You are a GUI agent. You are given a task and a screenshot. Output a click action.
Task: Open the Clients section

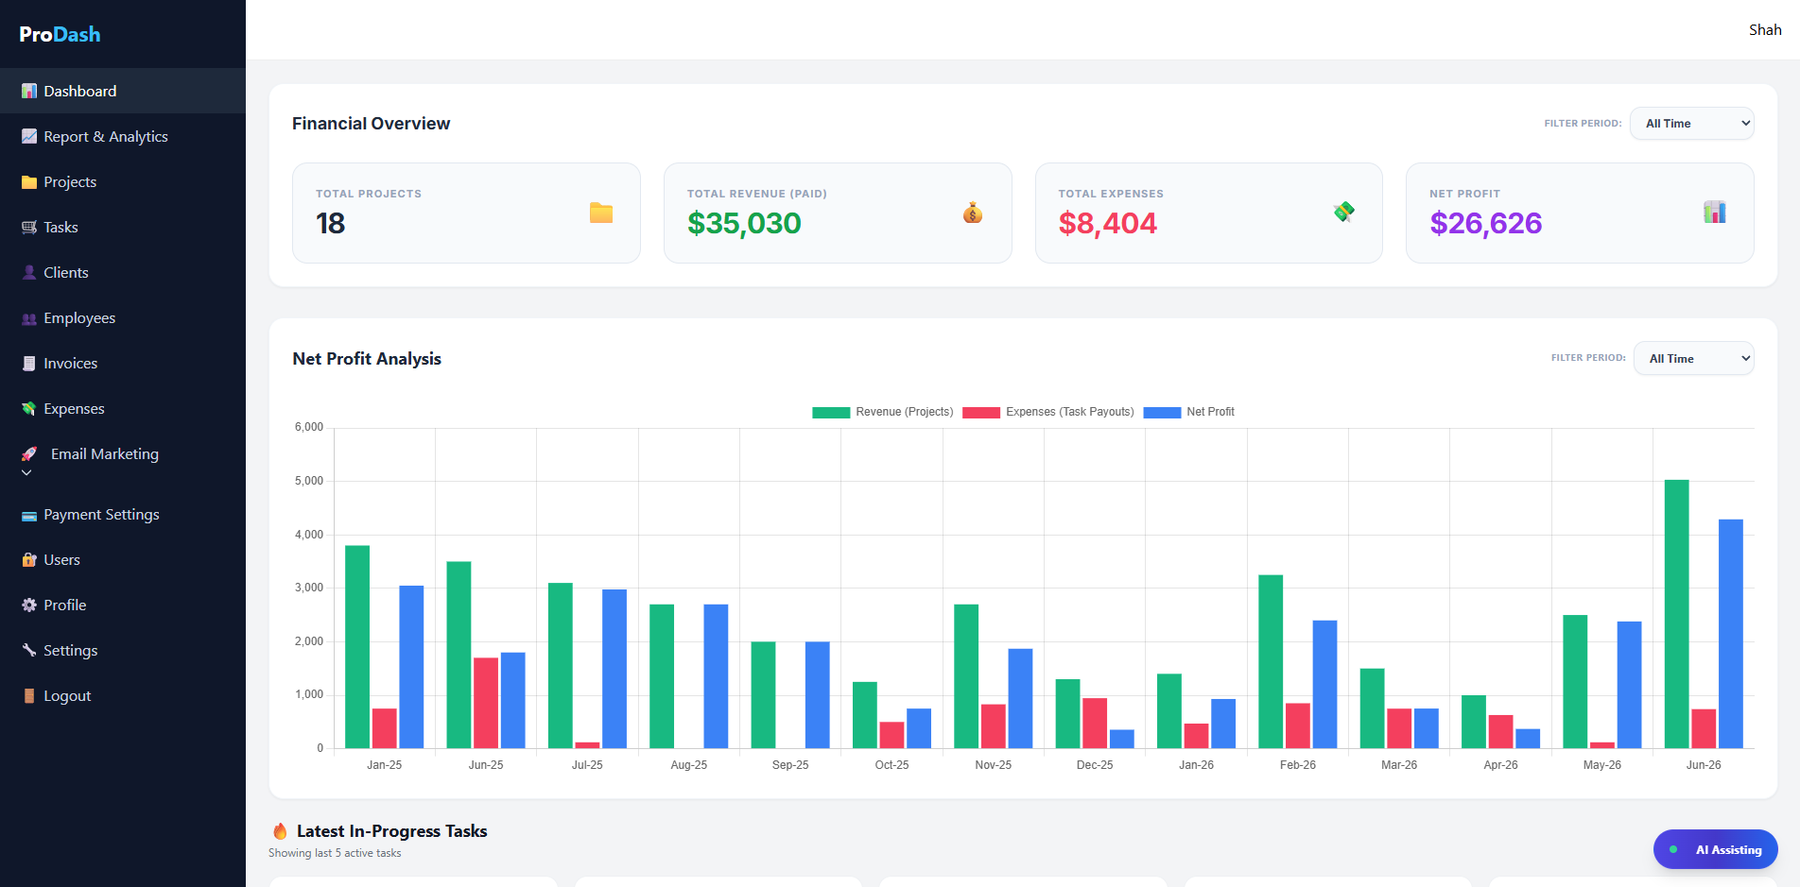[x=123, y=272]
